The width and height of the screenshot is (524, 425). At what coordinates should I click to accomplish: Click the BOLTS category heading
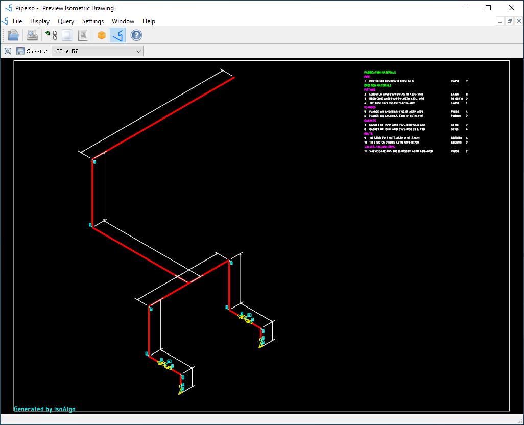[368, 134]
